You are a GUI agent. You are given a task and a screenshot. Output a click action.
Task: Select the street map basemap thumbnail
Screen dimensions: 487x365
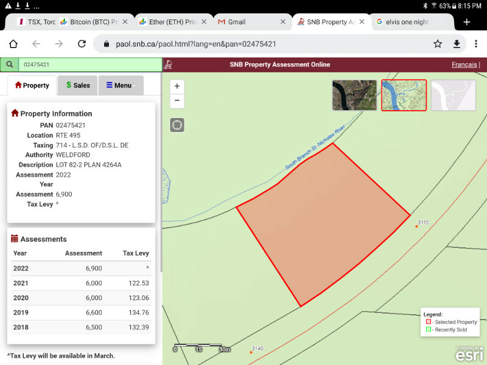pos(404,96)
